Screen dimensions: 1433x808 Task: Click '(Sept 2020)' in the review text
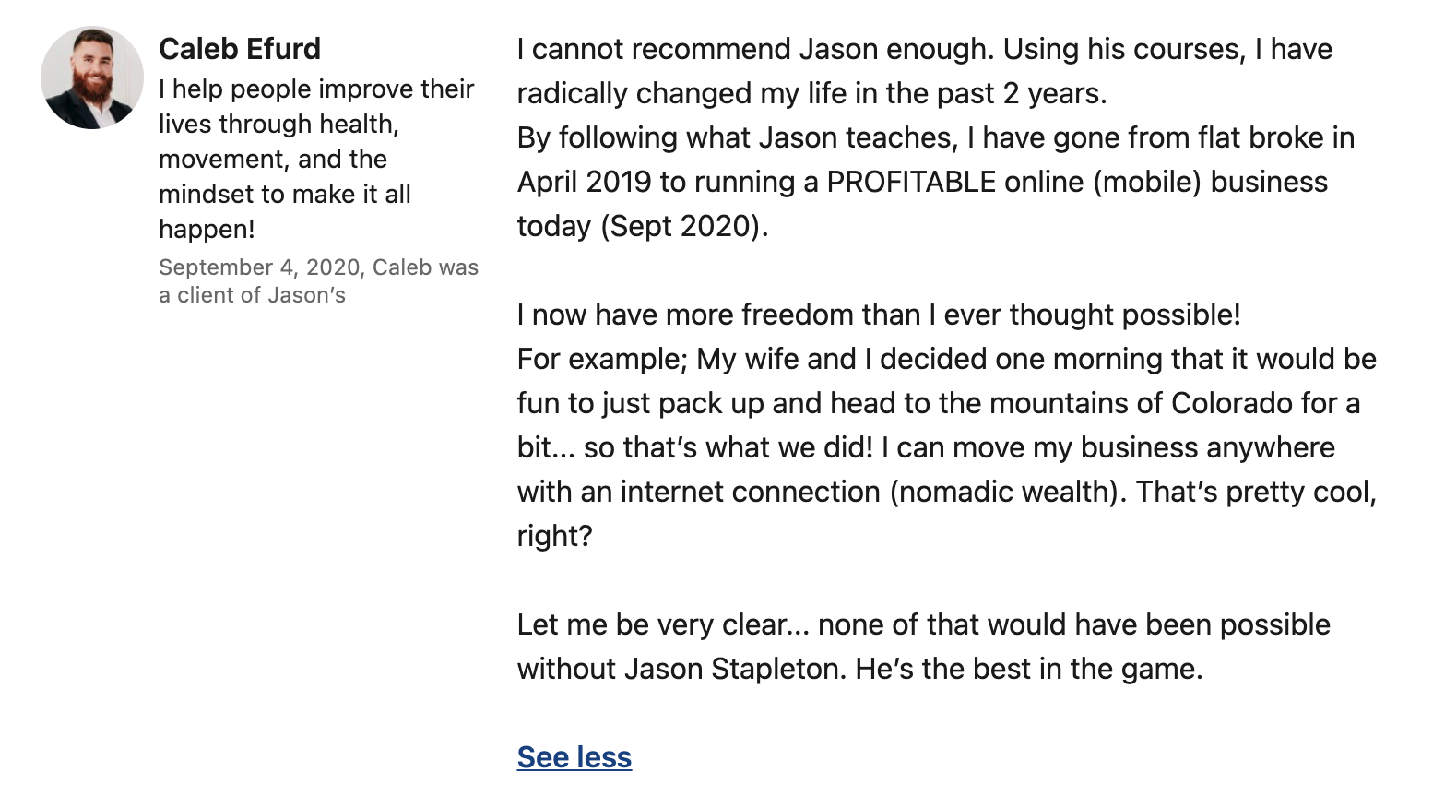pyautogui.click(x=684, y=226)
